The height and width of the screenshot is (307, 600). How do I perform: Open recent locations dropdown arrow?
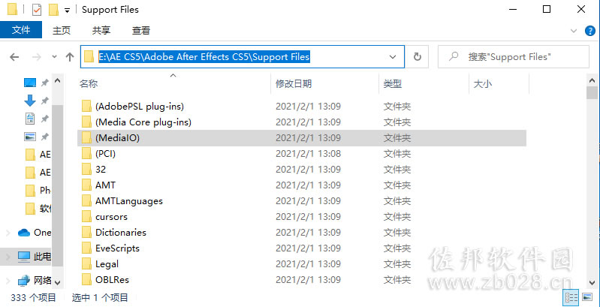pyautogui.click(x=54, y=57)
